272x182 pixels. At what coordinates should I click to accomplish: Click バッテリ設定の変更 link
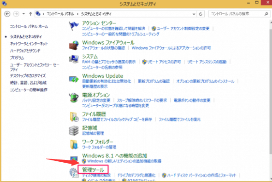[x=96, y=100]
